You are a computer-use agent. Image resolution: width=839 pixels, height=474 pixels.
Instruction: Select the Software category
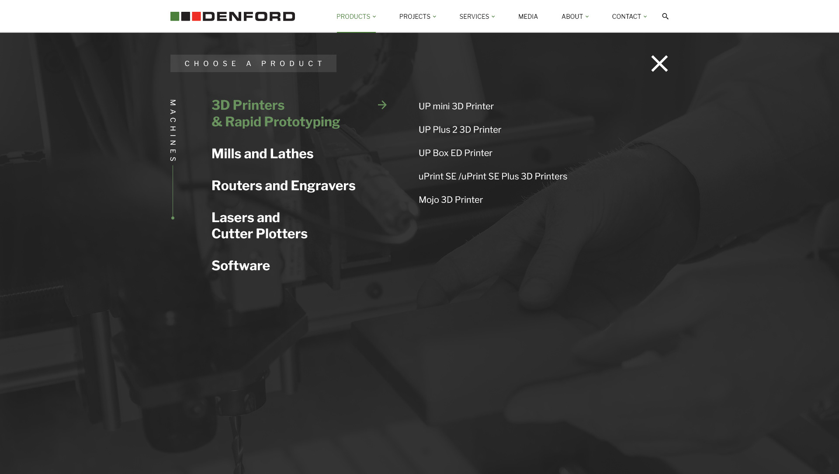[240, 265]
